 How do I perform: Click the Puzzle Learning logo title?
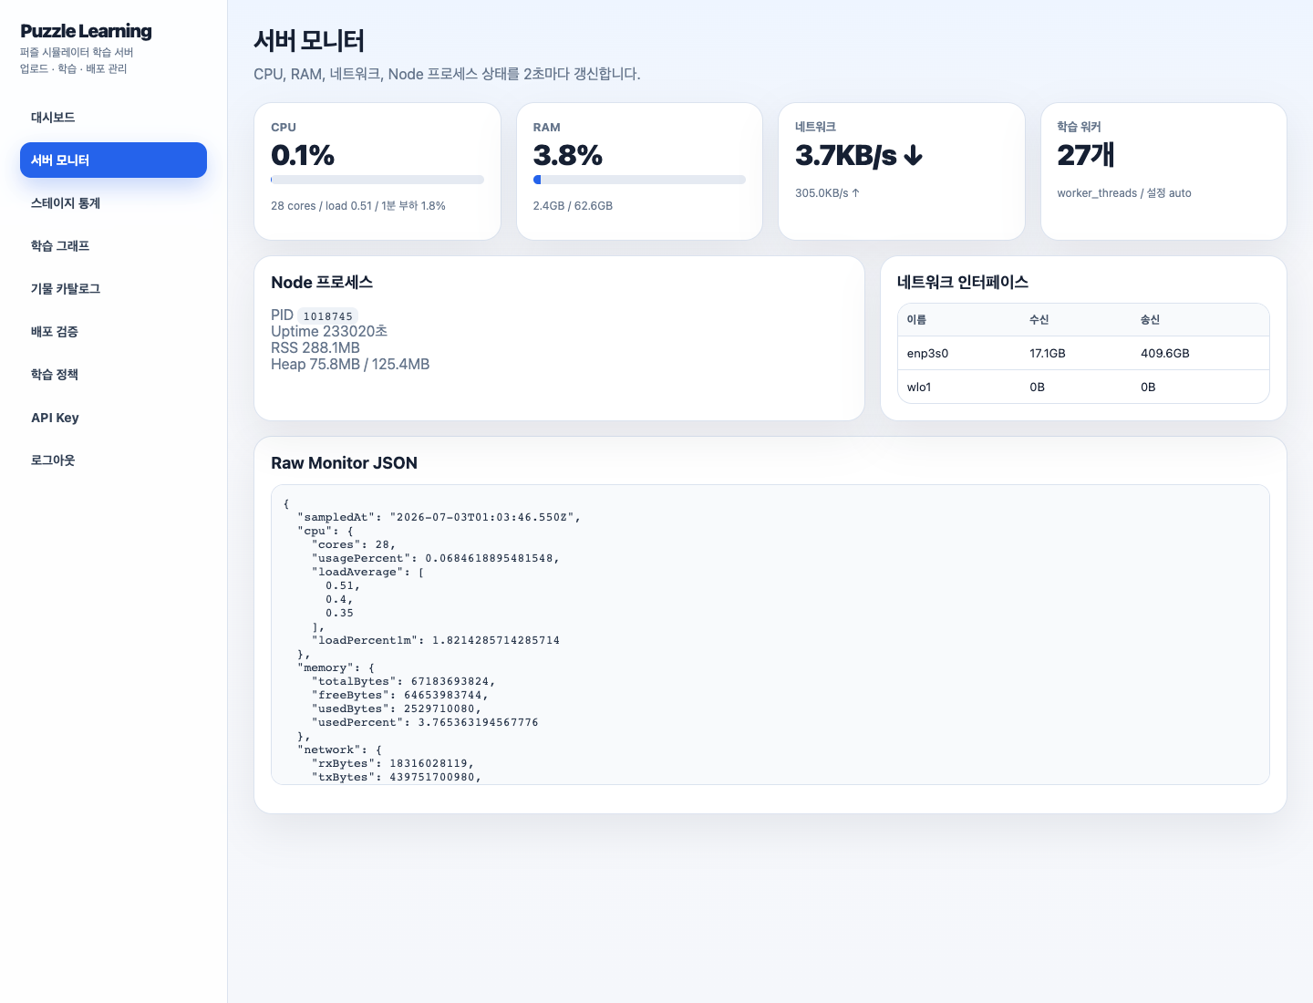pos(86,31)
